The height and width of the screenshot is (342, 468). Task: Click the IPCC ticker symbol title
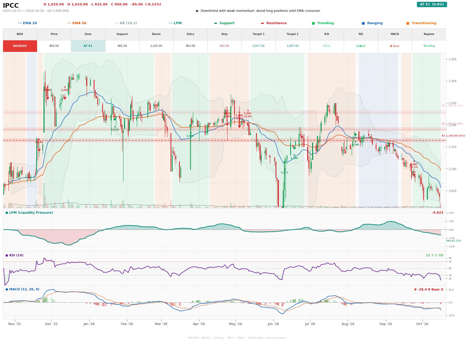pyautogui.click(x=11, y=6)
